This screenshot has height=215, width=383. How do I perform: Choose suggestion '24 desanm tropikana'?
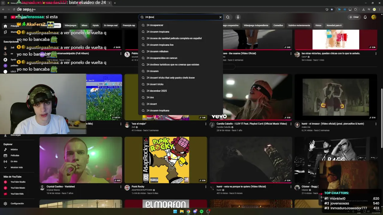180,110
